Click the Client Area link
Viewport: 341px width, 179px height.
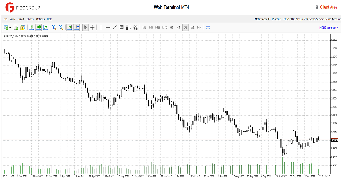328,7
